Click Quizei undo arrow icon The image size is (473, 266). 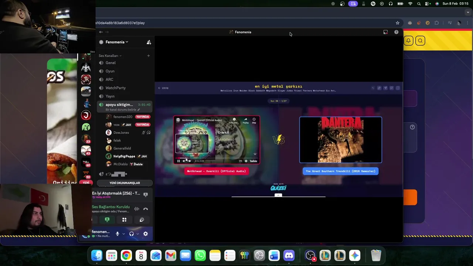pos(373,88)
